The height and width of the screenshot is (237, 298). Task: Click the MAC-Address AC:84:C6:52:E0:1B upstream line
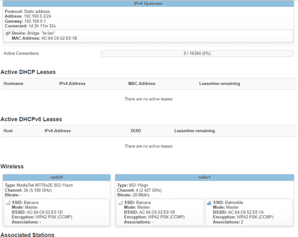click(44, 38)
